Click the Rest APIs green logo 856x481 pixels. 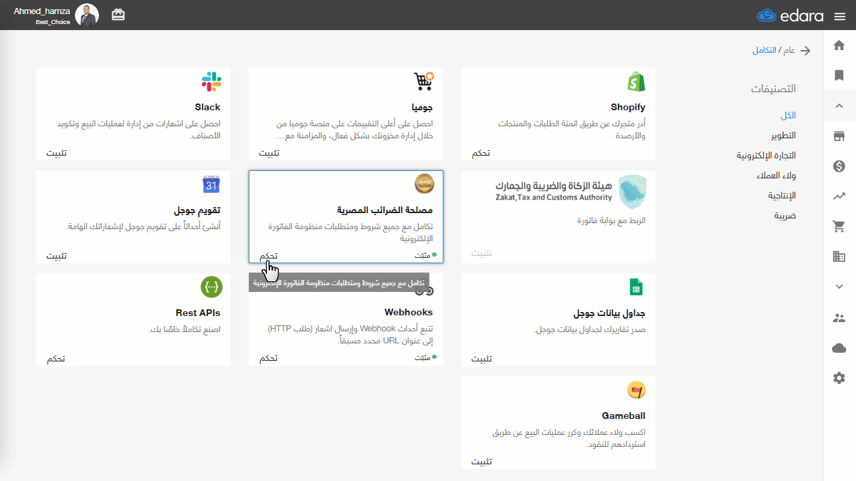211,287
